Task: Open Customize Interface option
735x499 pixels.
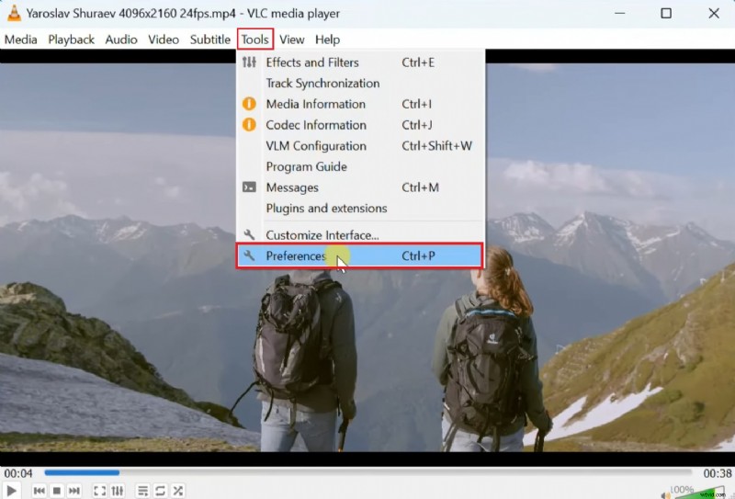Action: tap(322, 235)
